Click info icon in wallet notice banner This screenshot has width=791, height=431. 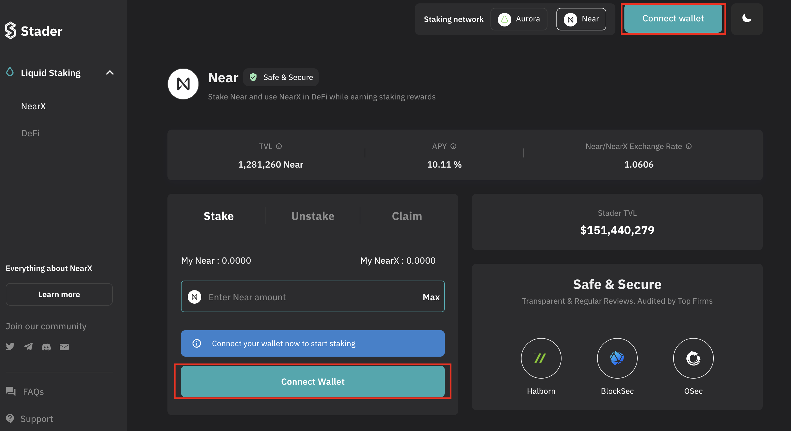point(196,343)
